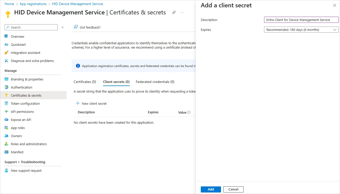Launch the Integration assistant
Image resolution: width=340 pixels, height=194 pixels.
click(x=25, y=53)
